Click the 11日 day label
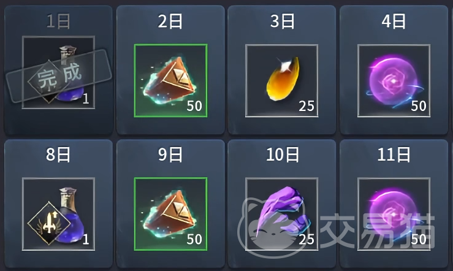 (x=394, y=155)
